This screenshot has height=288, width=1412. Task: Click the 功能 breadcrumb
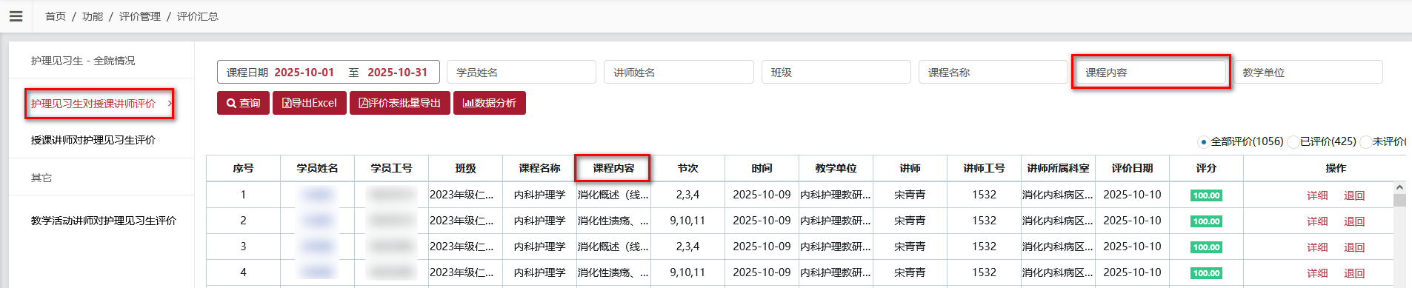tap(93, 16)
